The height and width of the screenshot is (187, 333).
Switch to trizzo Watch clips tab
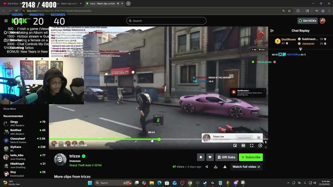click(105, 4)
